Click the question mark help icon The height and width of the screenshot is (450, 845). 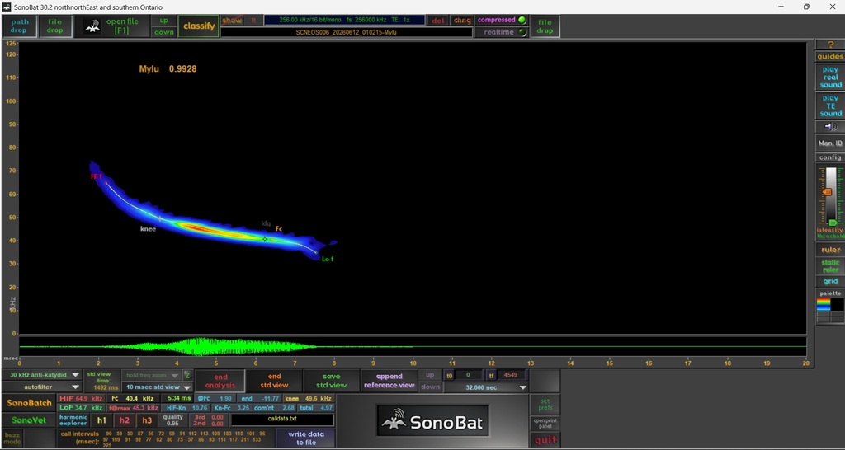coord(830,45)
